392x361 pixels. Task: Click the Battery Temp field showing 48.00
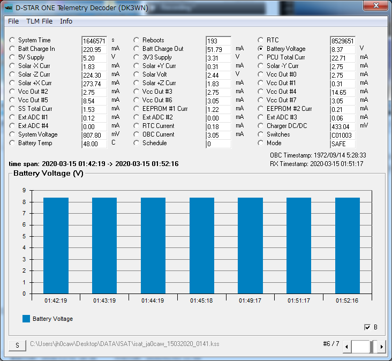coord(94,144)
